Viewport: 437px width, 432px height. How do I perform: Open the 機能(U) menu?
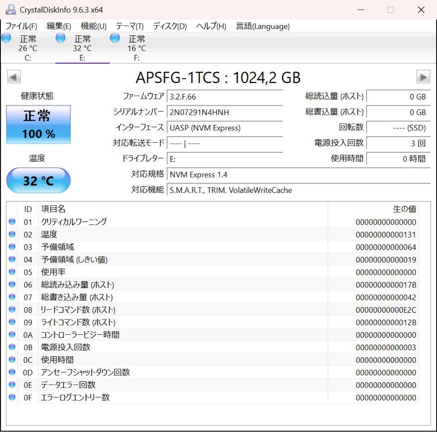[92, 26]
